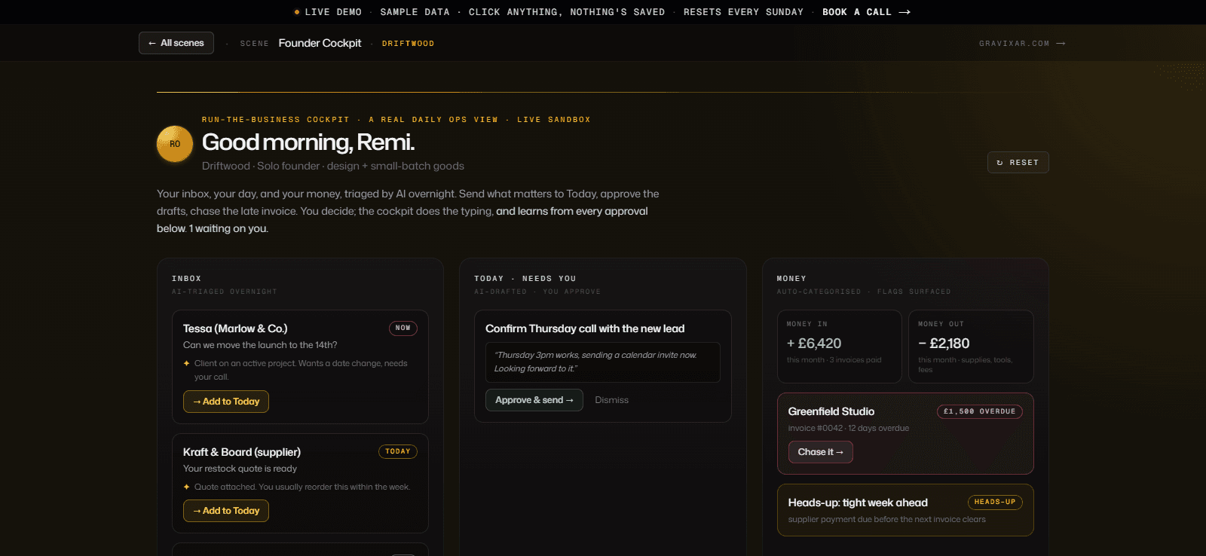The width and height of the screenshot is (1206, 556).
Task: Click the sparkle icon under Tessa's message
Action: [x=187, y=364]
